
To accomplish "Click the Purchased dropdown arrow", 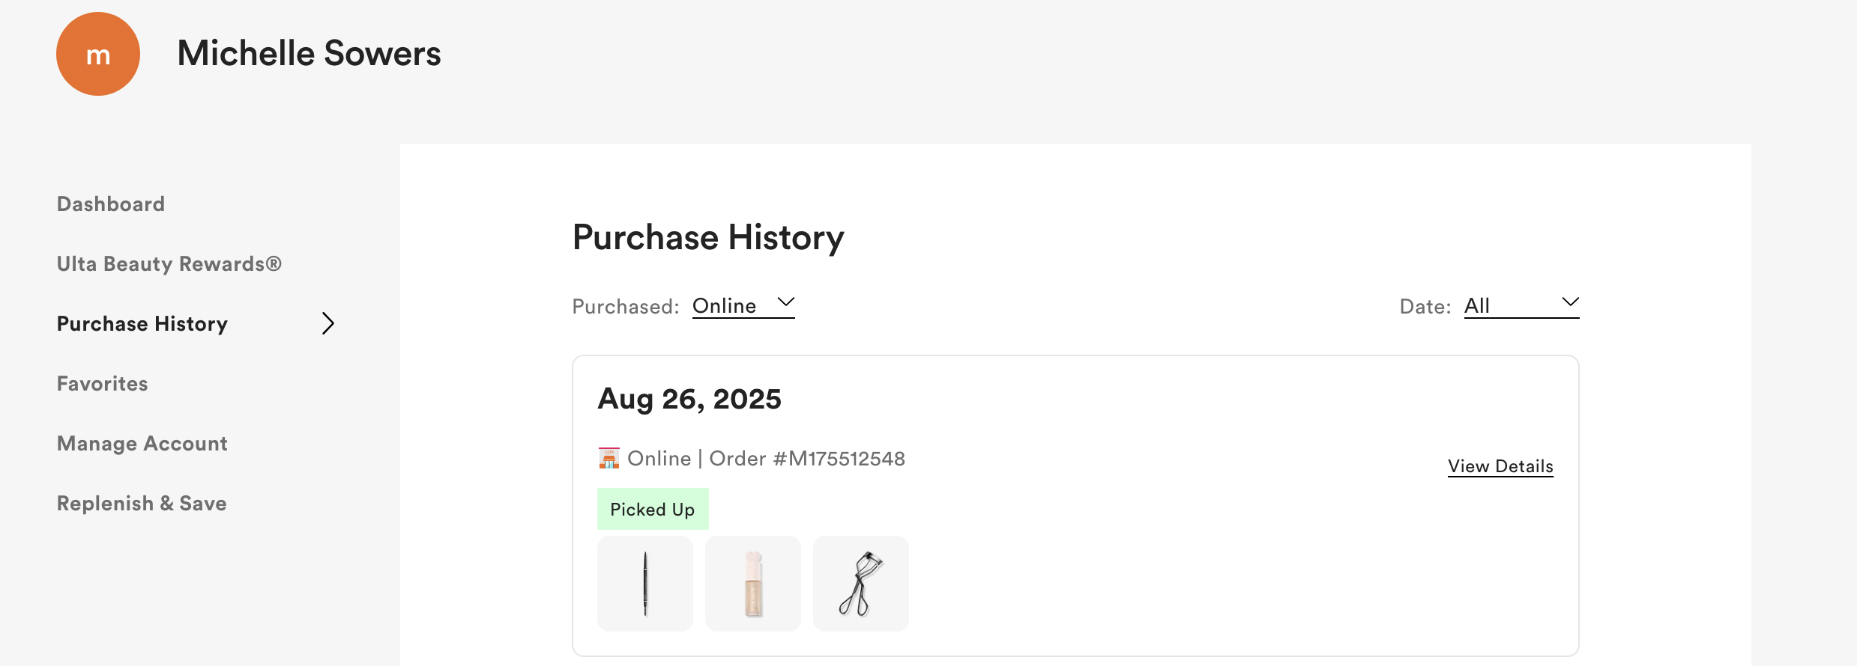I will (x=785, y=302).
